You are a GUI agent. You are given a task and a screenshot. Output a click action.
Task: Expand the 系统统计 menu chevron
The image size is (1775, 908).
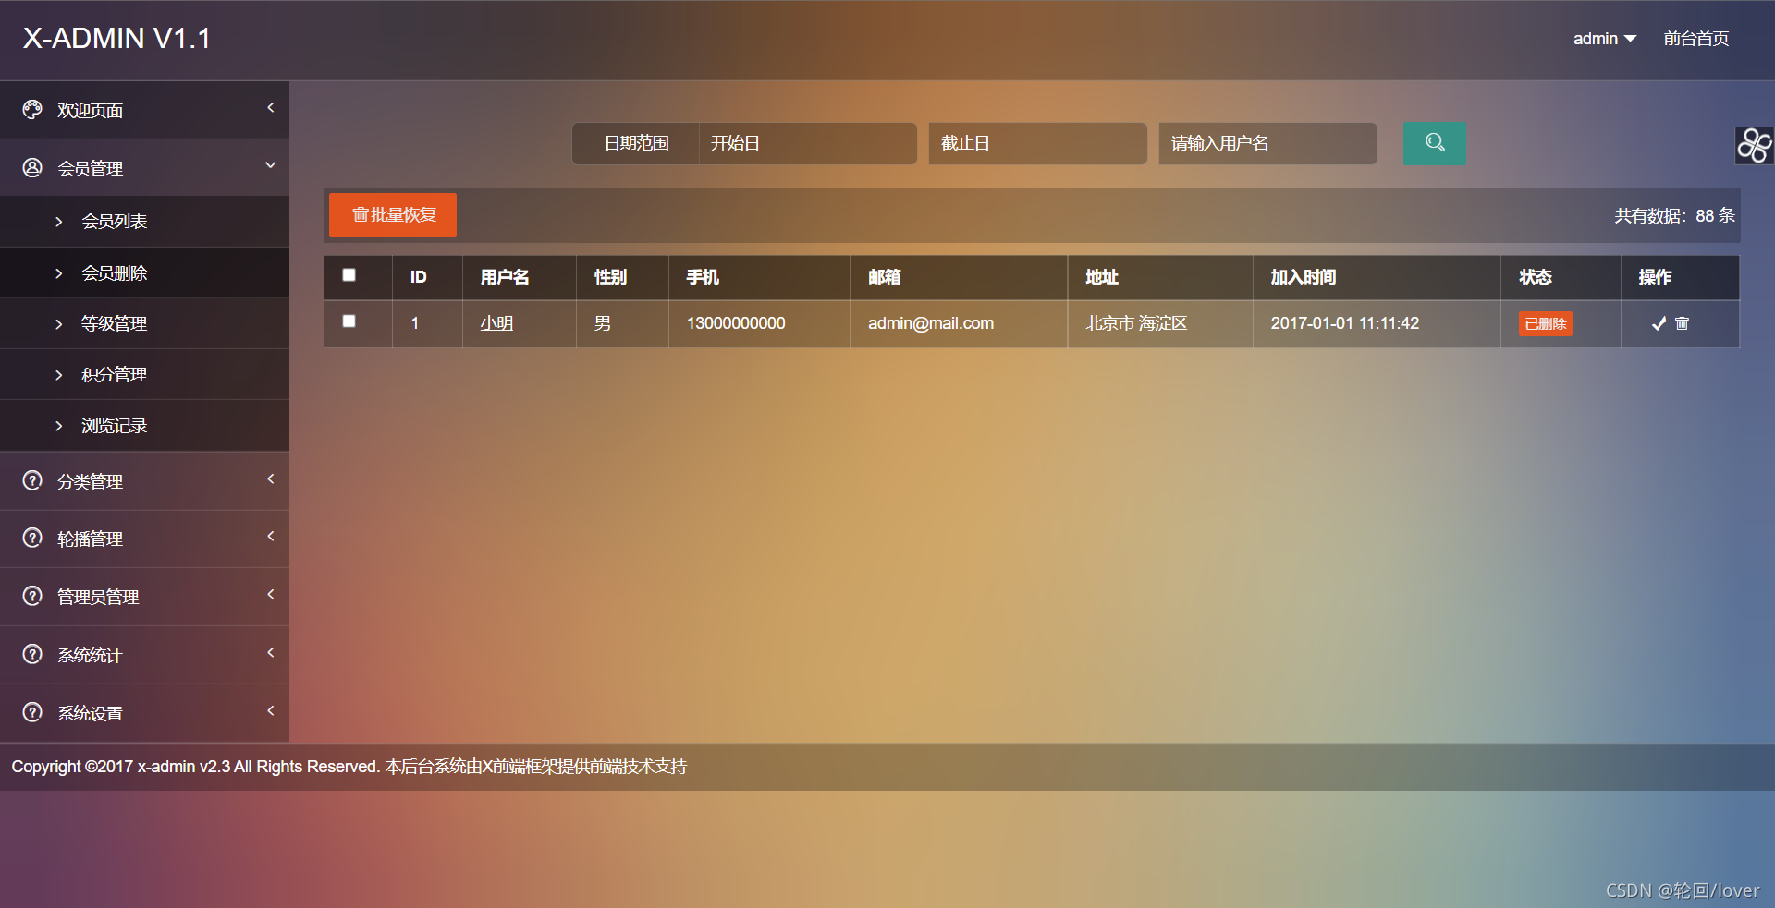(271, 652)
